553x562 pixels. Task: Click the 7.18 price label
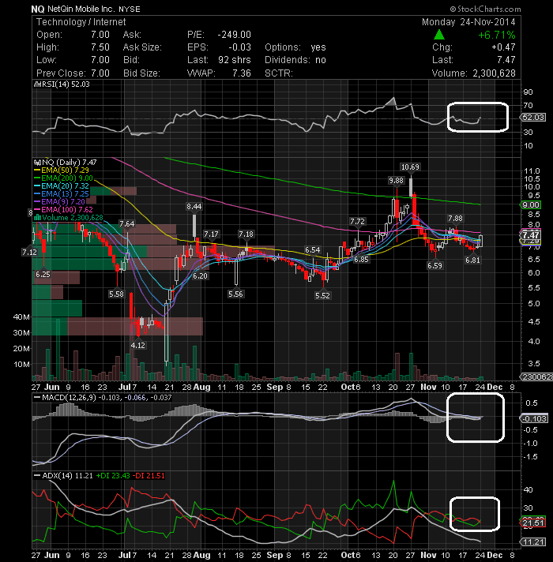point(246,234)
